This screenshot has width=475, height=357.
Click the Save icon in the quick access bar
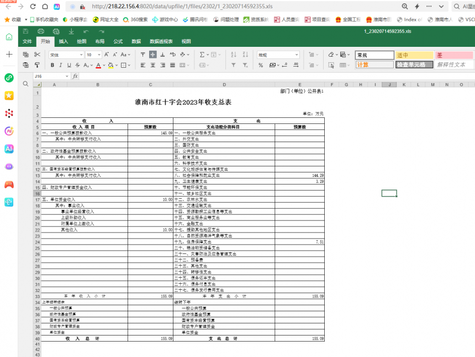(26, 31)
